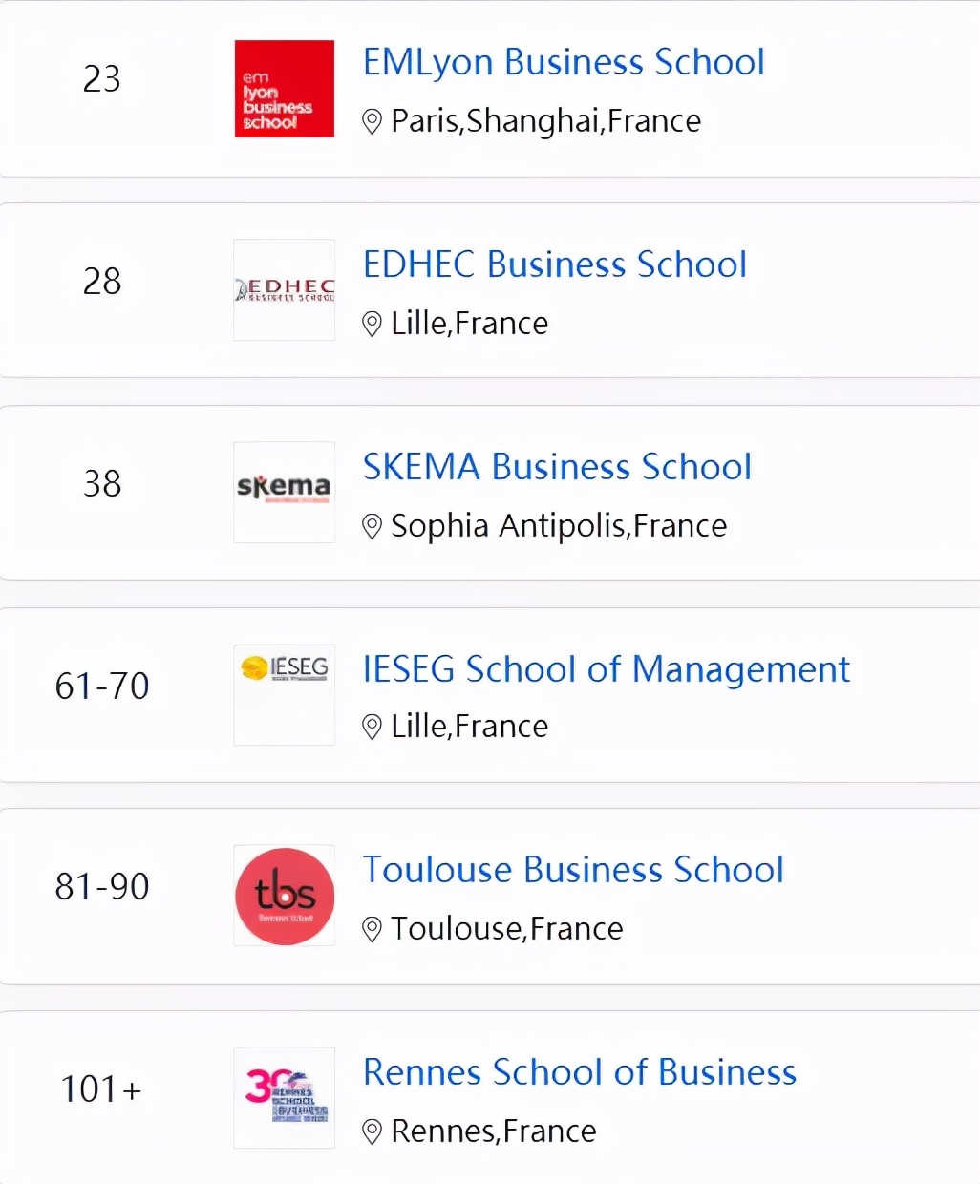Click the 61-70 rank range

(102, 686)
